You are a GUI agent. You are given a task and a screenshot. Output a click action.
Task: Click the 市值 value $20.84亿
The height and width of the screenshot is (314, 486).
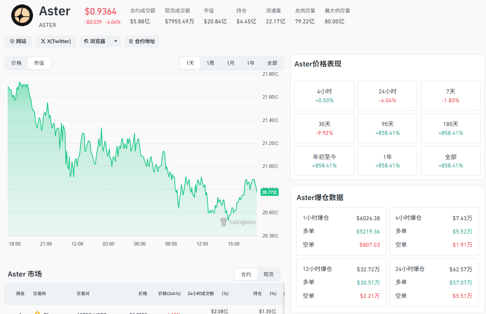pyautogui.click(x=215, y=21)
